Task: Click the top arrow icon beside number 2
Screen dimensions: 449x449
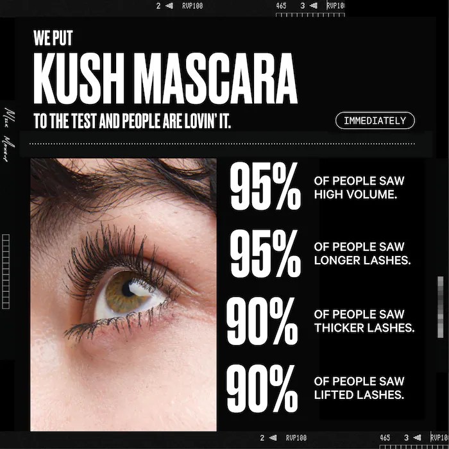Action: (x=169, y=6)
